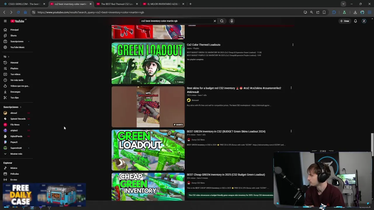Open browser downloads icon
This screenshot has height=210, width=374.
tap(355, 12)
